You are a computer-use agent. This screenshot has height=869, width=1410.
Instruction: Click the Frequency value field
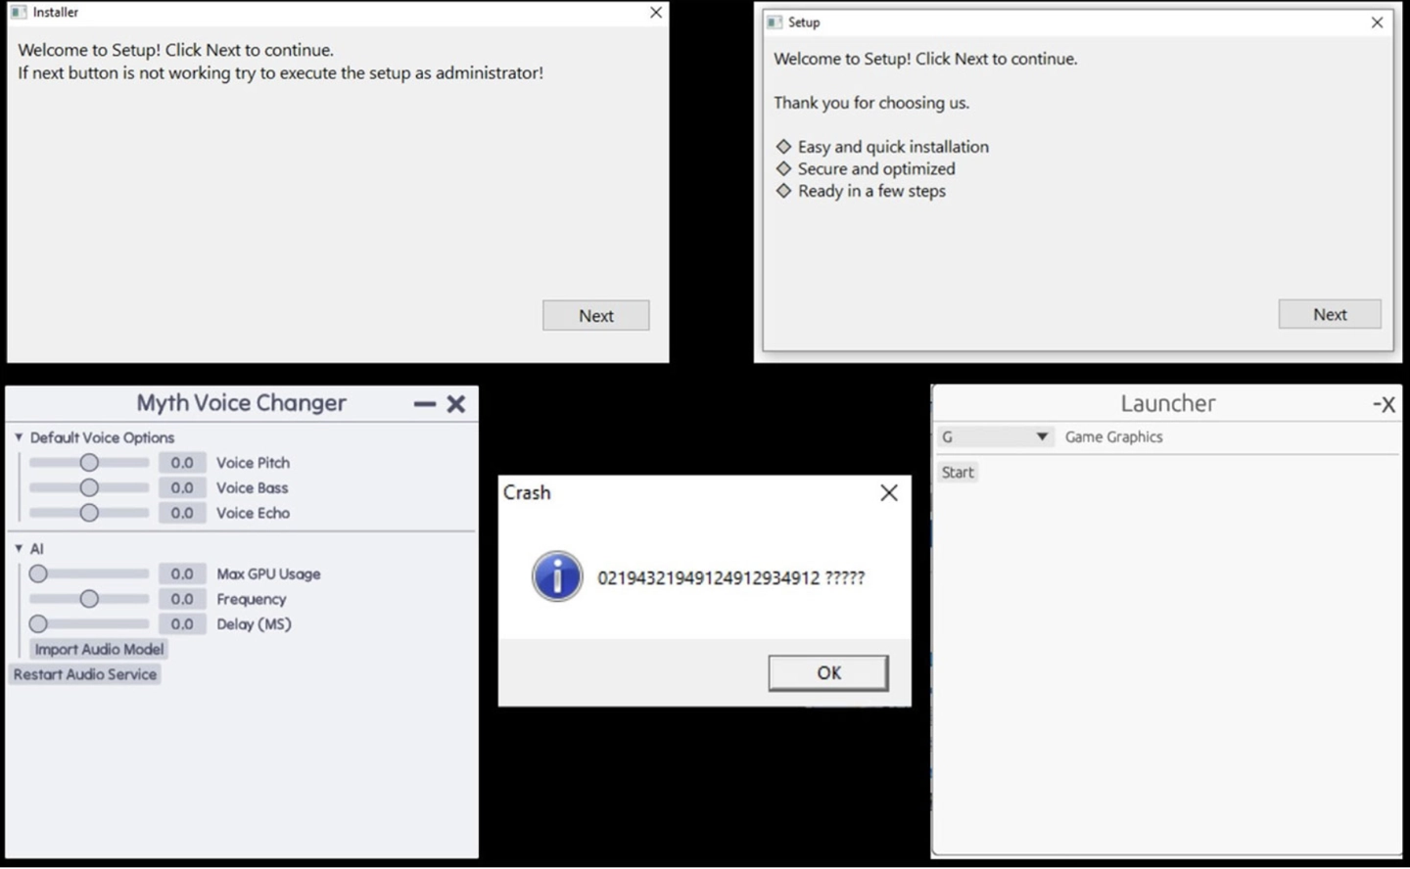(x=182, y=599)
